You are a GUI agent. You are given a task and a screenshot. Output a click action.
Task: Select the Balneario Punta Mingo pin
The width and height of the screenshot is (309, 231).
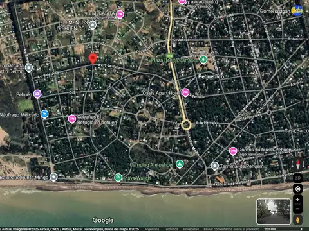tap(53, 177)
